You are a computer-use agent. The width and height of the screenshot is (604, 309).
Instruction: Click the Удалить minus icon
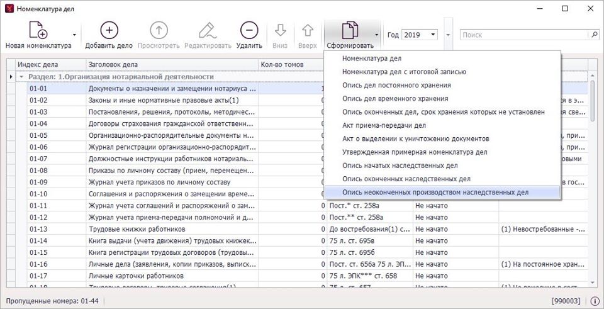[x=249, y=30]
